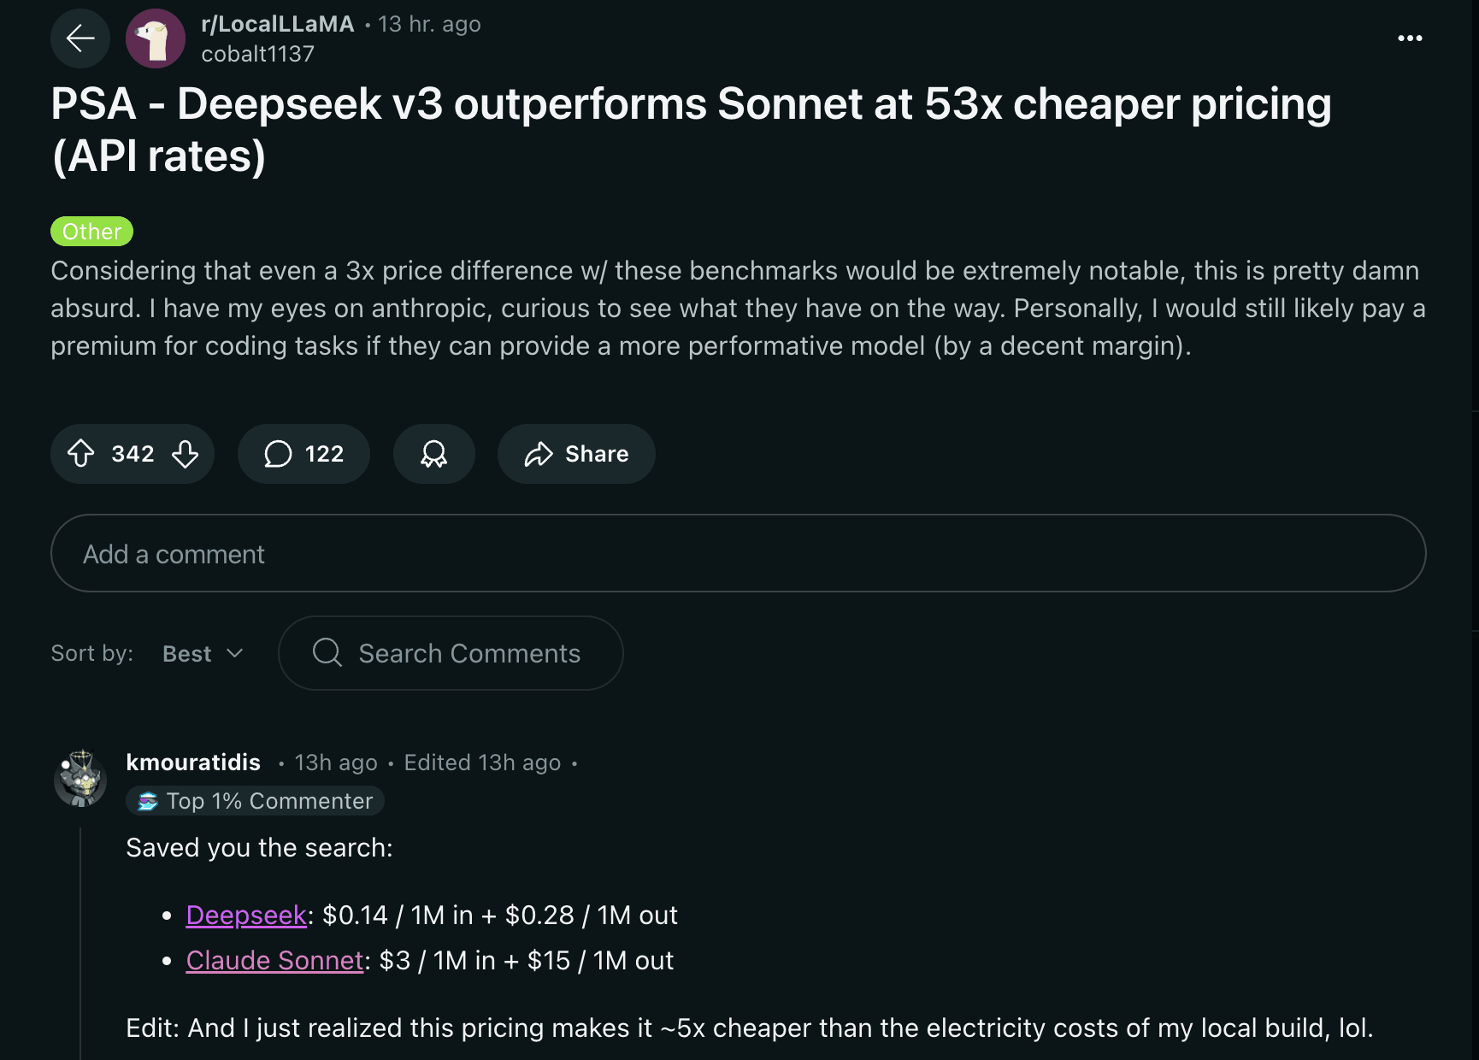
Task: Visit the r/LocalLLaMA subreddit link
Action: tap(277, 24)
